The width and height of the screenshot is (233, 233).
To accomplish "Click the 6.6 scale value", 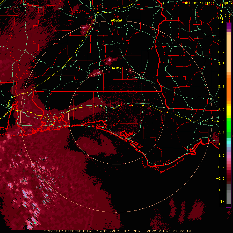I will tap(221, 75).
